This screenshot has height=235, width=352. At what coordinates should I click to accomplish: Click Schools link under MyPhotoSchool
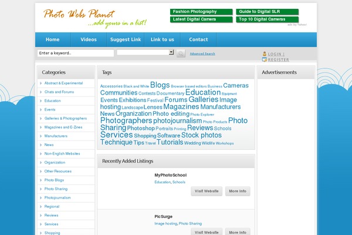tap(179, 182)
